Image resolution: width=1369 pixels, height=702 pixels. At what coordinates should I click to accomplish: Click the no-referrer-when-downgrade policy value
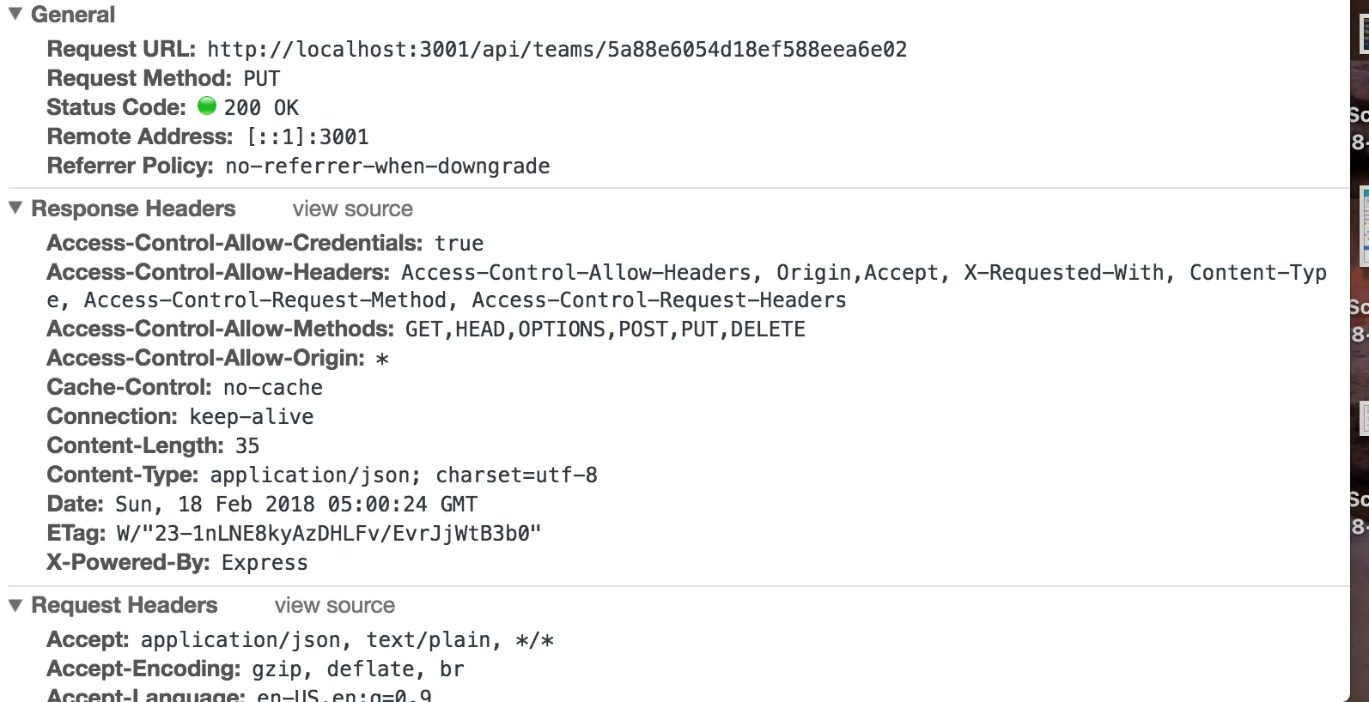tap(387, 166)
